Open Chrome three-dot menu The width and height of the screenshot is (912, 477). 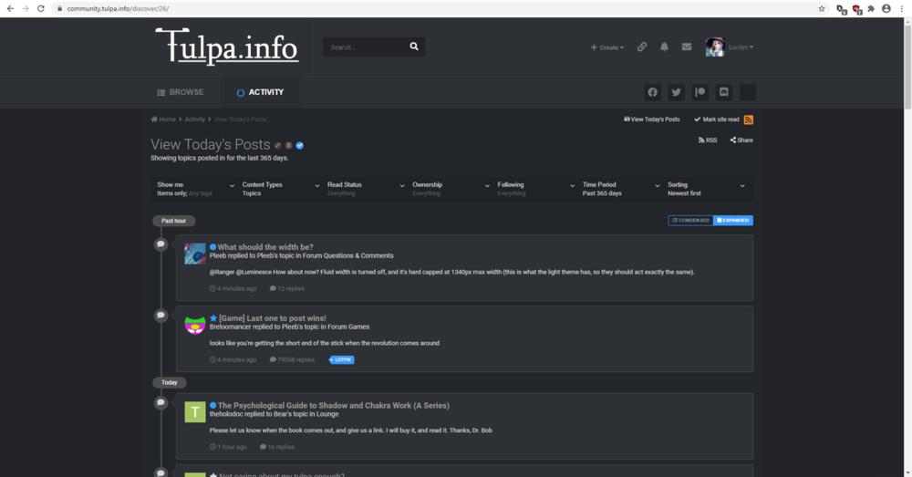tap(902, 9)
